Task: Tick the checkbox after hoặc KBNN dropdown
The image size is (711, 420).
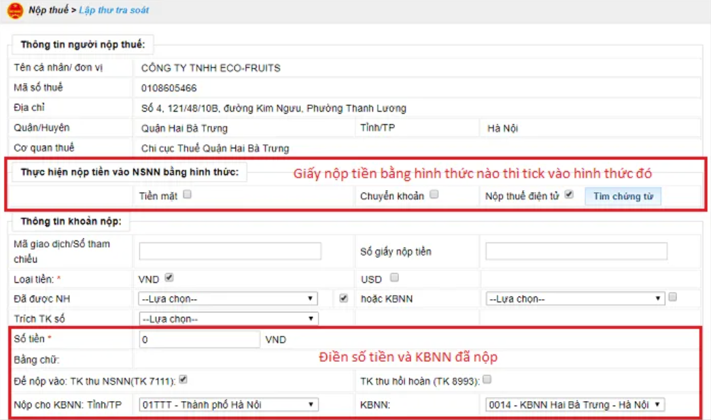Action: 673,297
